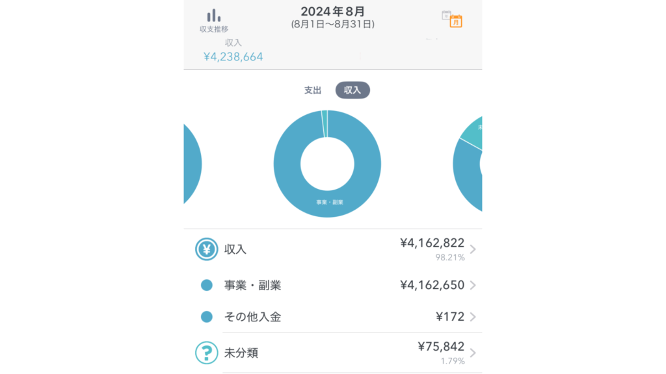Screen dimensions: 666x374
Task: Switch to the 支出 view
Action: (x=313, y=90)
